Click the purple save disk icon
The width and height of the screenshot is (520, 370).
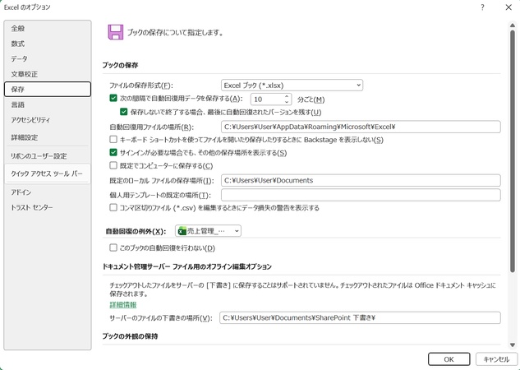point(115,32)
